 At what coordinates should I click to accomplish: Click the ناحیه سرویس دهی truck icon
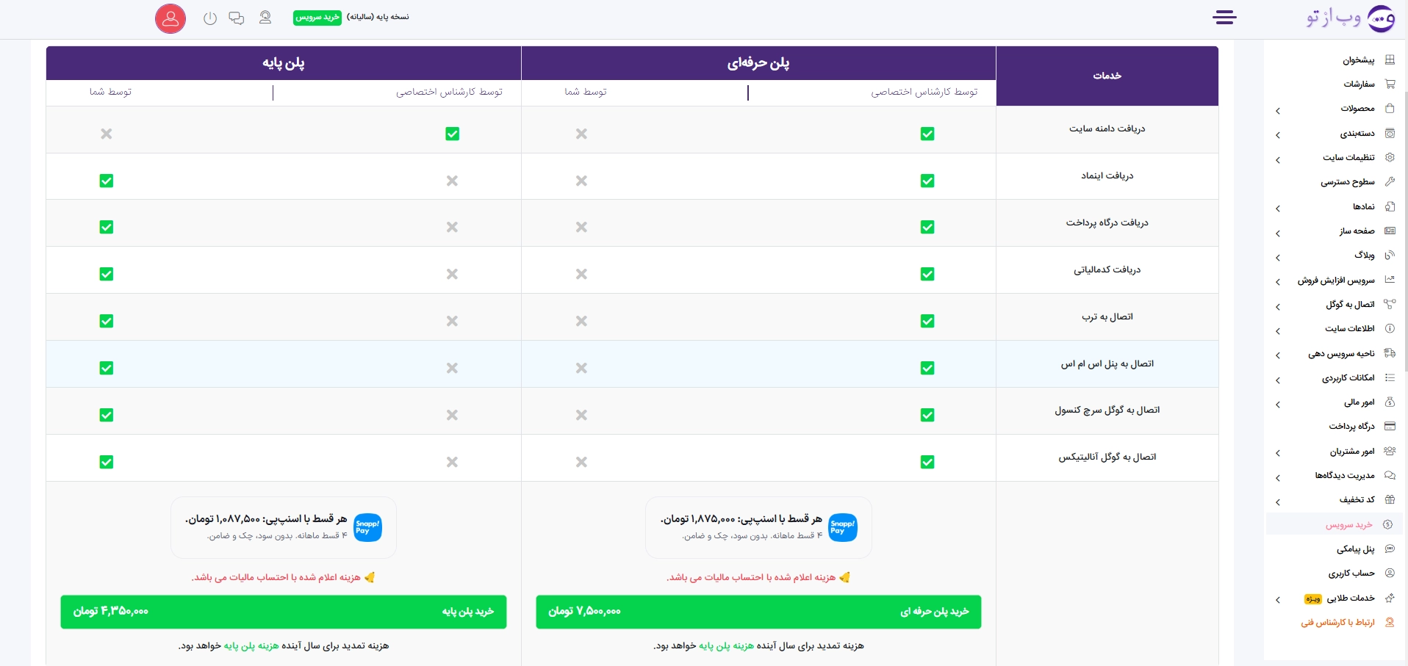[x=1390, y=353]
